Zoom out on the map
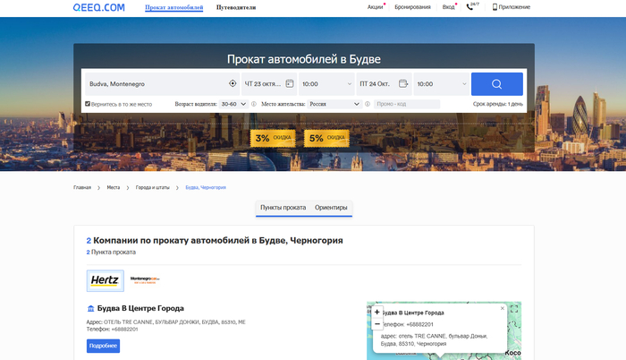The width and height of the screenshot is (626, 360). click(376, 323)
